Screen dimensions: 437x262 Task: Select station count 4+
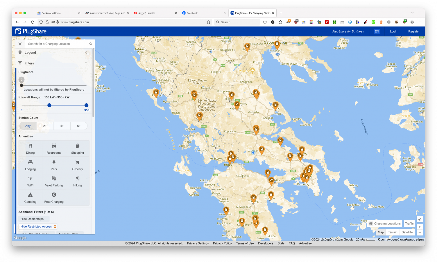[62, 126]
